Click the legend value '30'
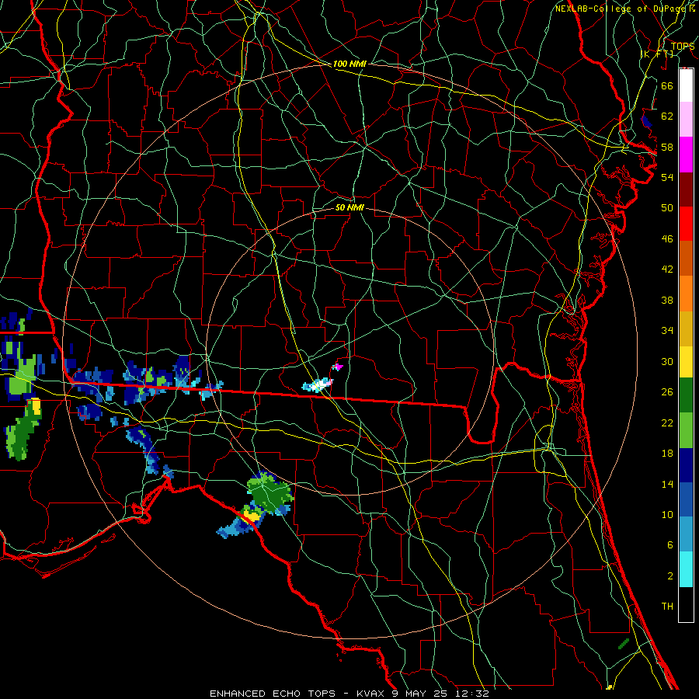Image resolution: width=699 pixels, height=699 pixels. click(667, 361)
